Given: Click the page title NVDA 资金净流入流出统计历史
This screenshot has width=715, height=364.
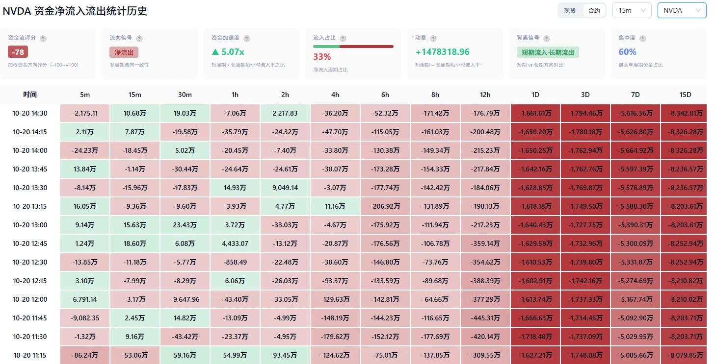Looking at the screenshot, I should (75, 10).
